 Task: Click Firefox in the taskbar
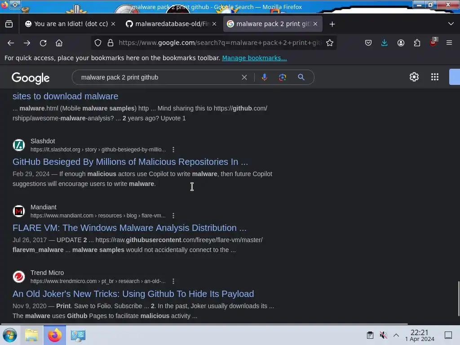pyautogui.click(x=55, y=335)
